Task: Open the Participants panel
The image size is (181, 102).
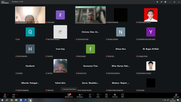Action: [80, 95]
